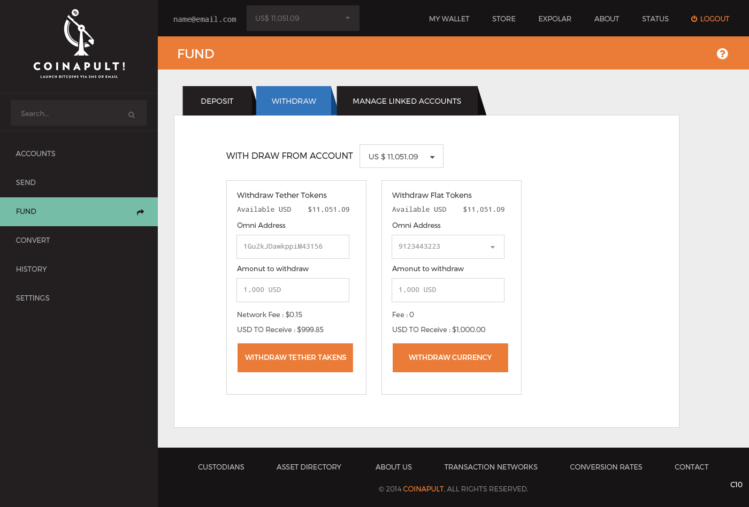The height and width of the screenshot is (507, 749).
Task: Open Expolar in top navigation
Action: pyautogui.click(x=555, y=19)
